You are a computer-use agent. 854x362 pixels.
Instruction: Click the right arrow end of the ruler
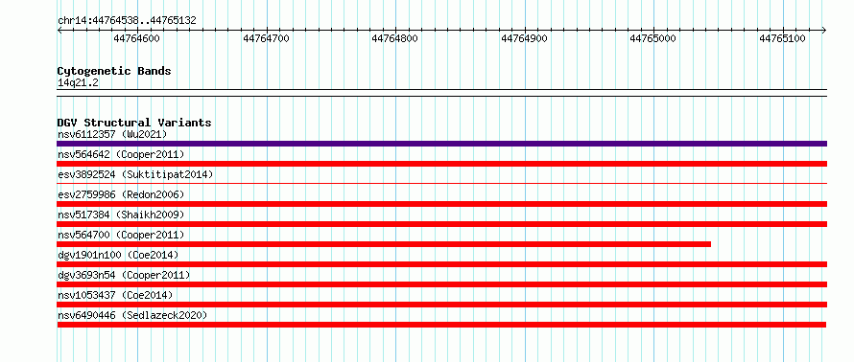click(823, 30)
